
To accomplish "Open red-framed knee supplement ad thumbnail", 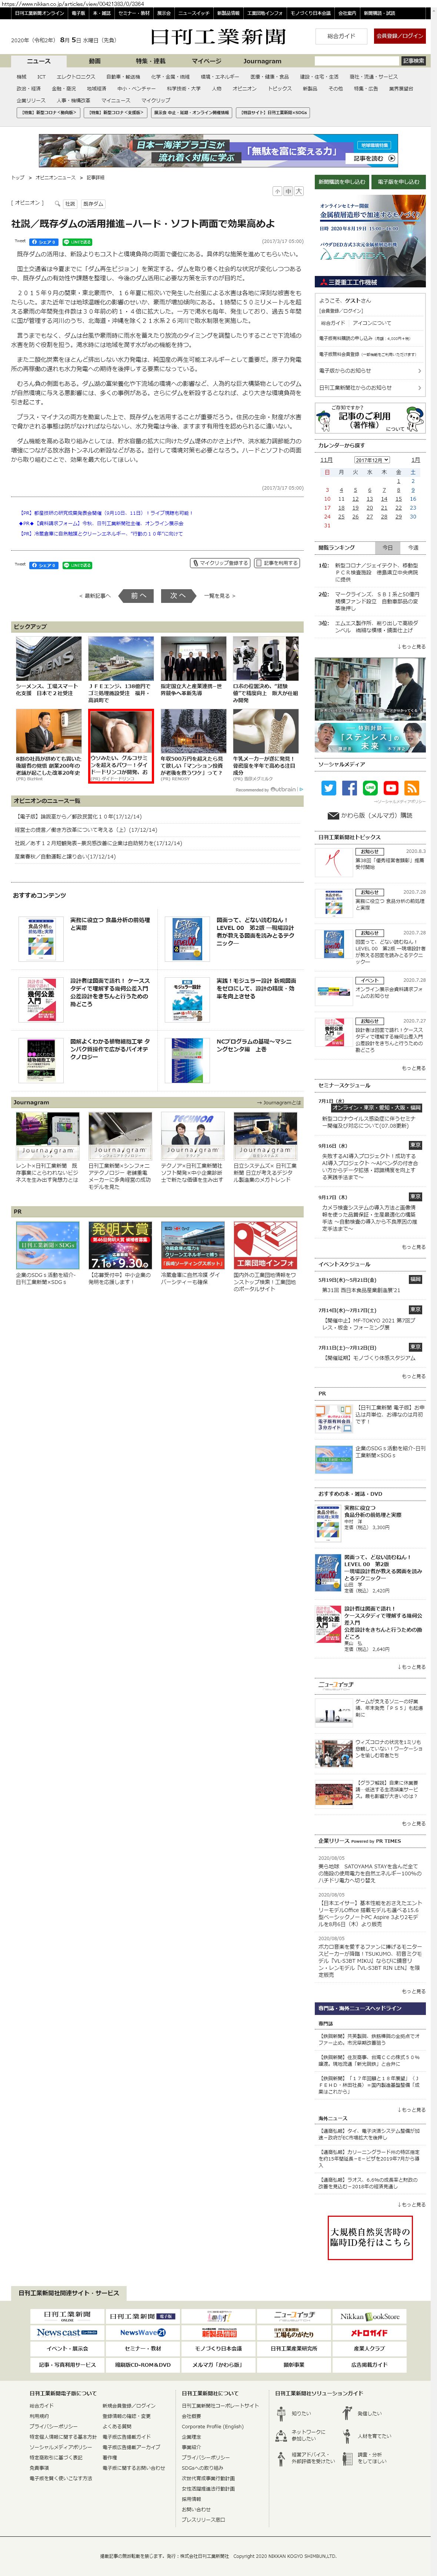I will pos(121,745).
